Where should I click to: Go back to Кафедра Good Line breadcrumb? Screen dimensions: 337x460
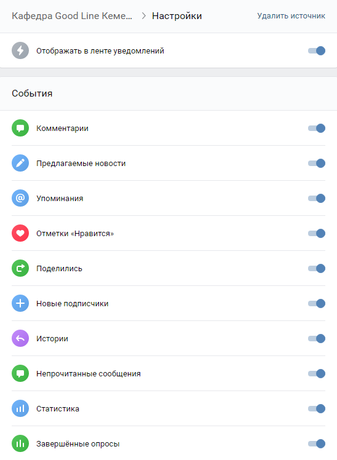(x=72, y=16)
